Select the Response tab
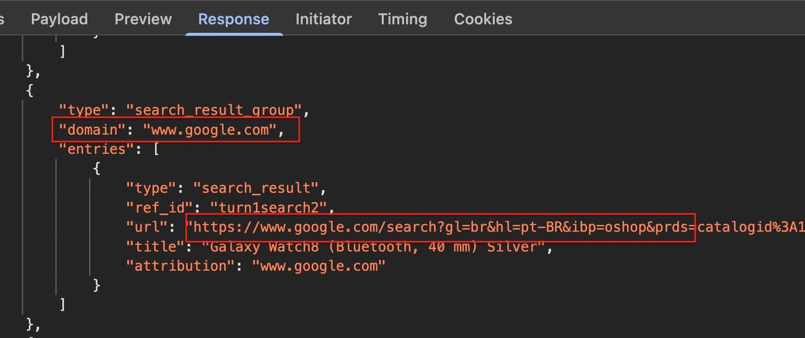 point(234,19)
